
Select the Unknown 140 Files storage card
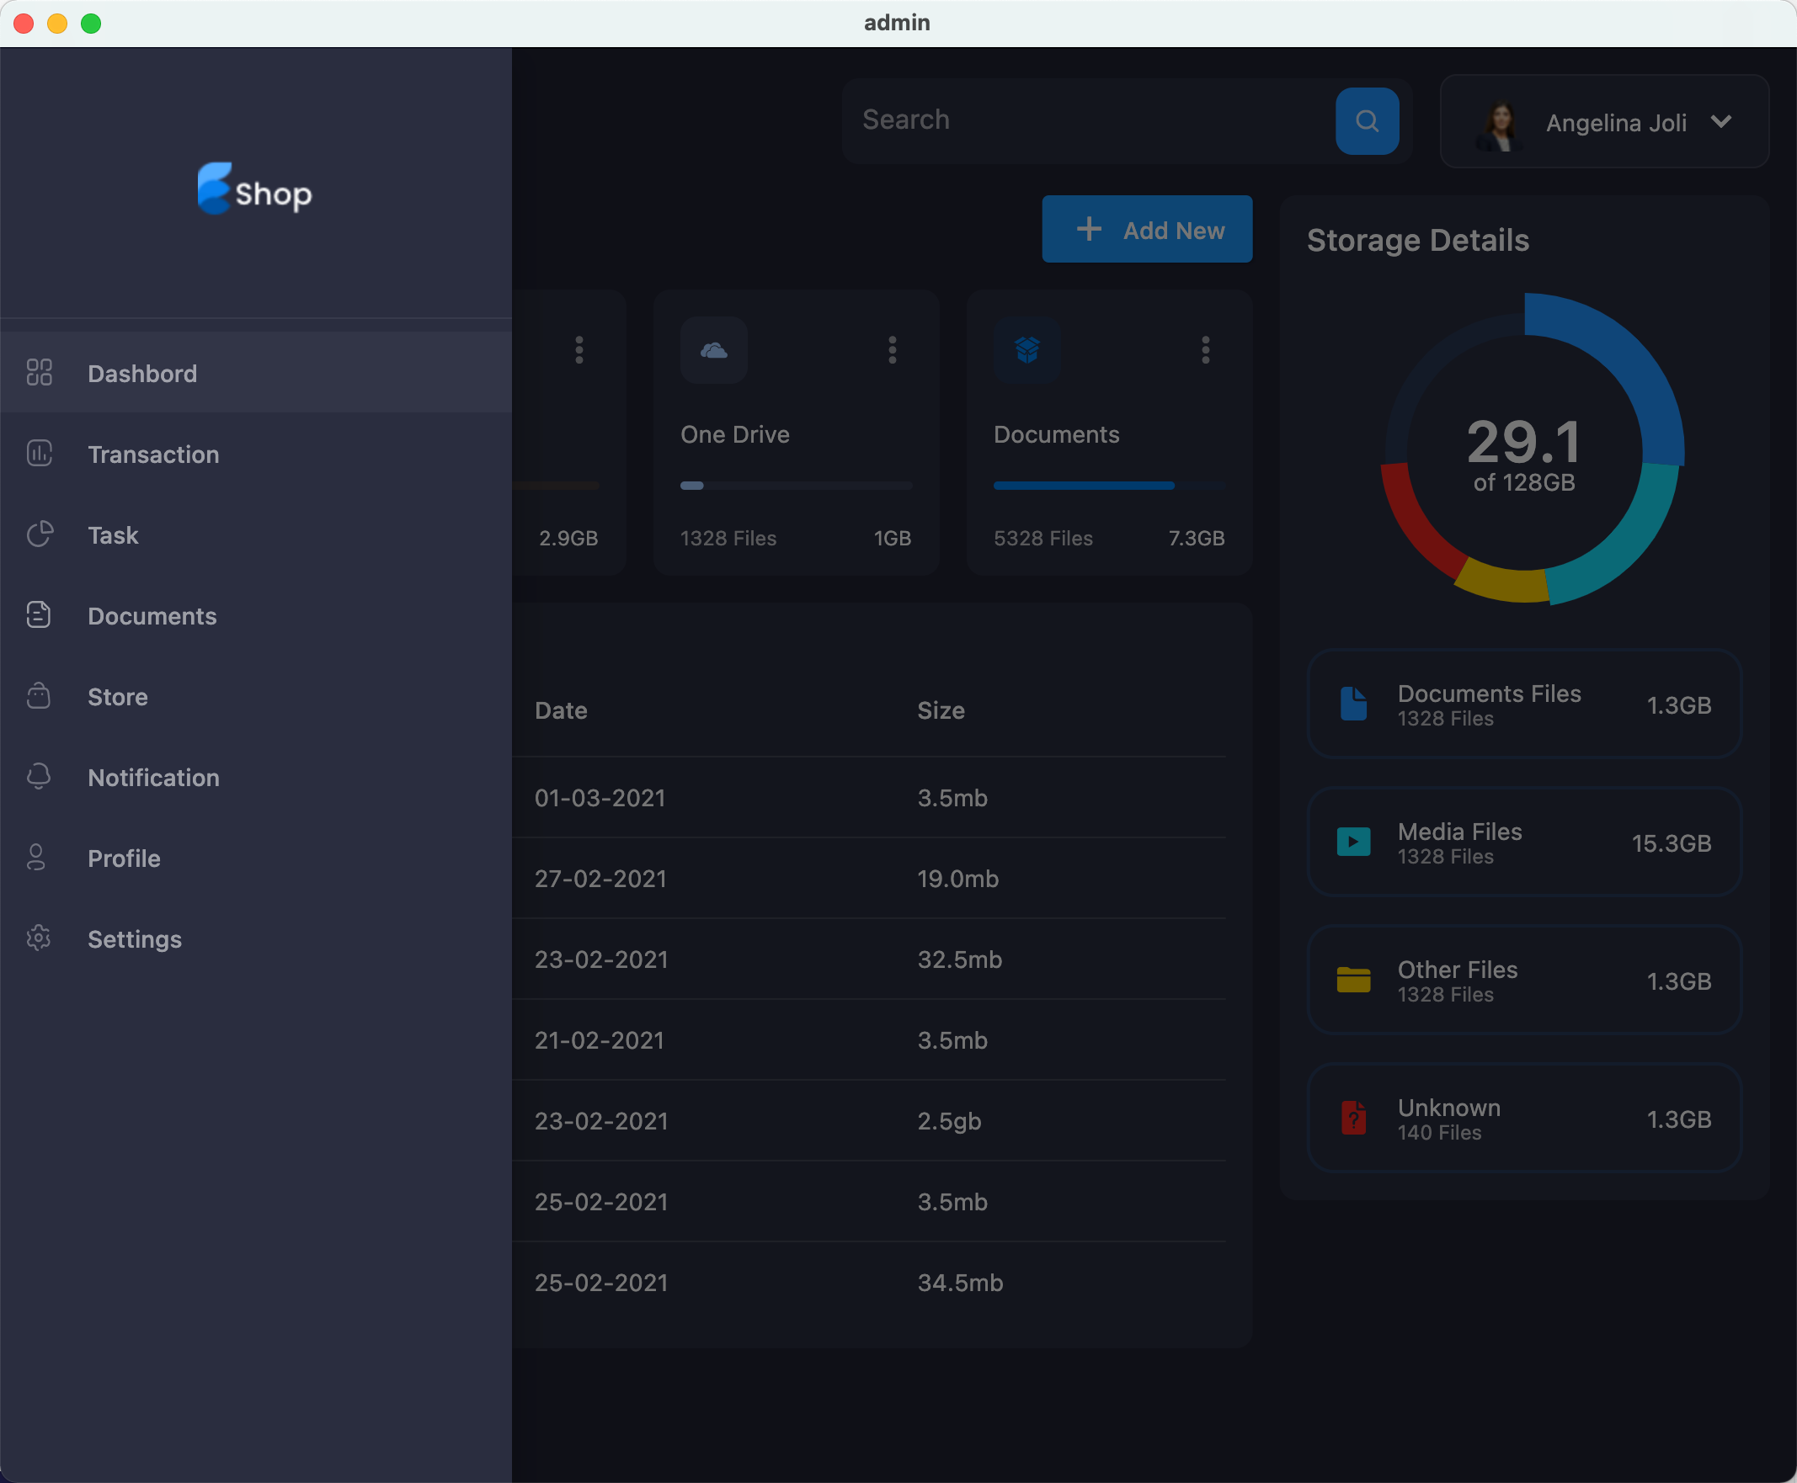(x=1524, y=1118)
